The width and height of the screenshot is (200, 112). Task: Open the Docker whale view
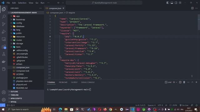click(x=4, y=62)
